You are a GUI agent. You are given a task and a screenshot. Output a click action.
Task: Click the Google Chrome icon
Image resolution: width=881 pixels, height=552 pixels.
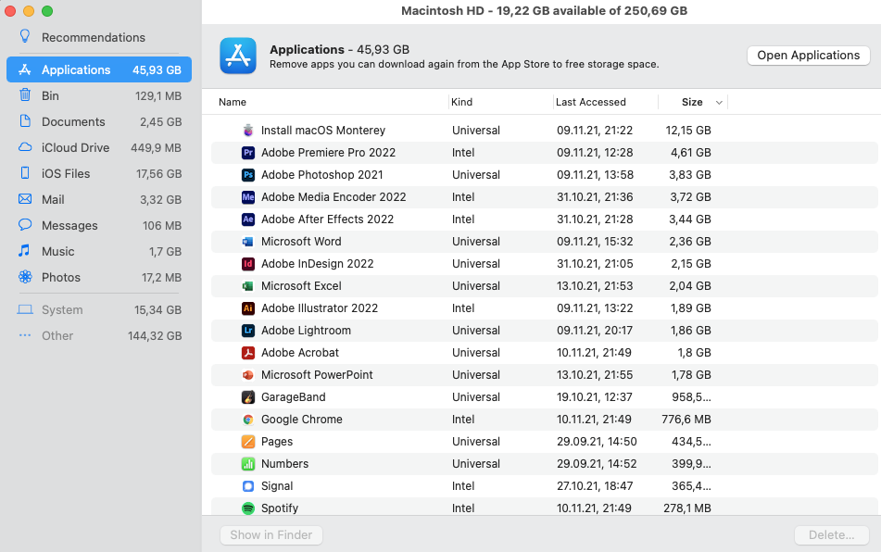click(x=247, y=420)
